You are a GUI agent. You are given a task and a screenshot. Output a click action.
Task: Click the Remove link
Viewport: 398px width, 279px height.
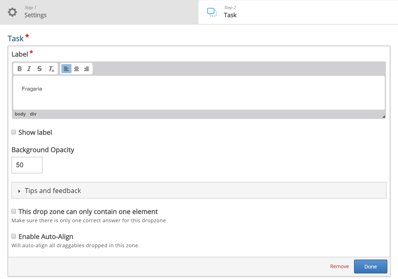click(x=339, y=266)
